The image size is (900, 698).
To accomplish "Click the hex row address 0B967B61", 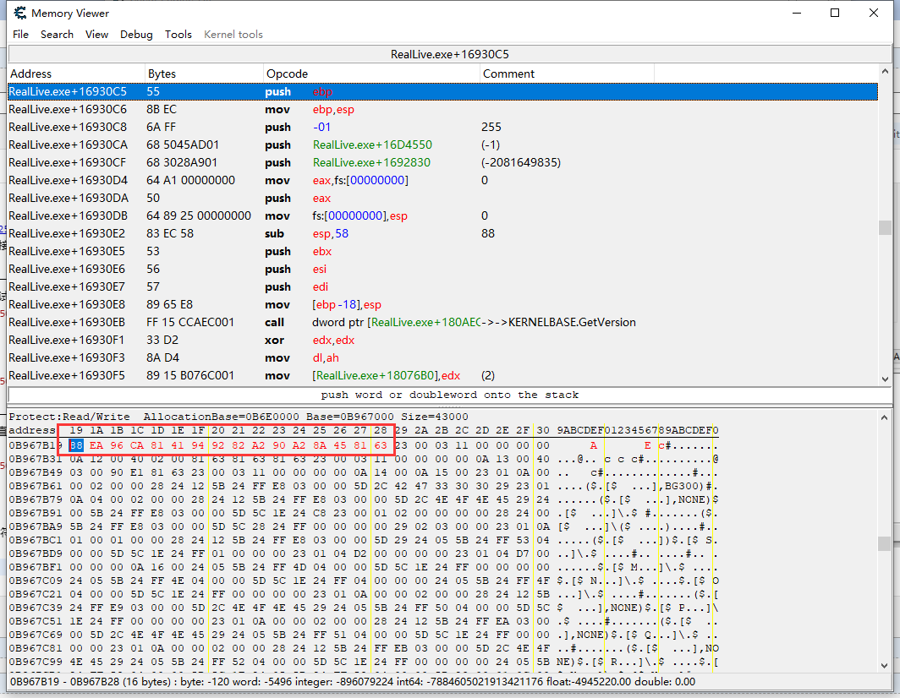I will click(x=36, y=487).
